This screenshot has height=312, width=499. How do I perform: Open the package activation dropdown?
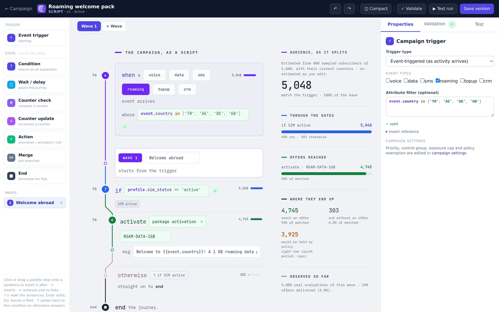pos(177,222)
